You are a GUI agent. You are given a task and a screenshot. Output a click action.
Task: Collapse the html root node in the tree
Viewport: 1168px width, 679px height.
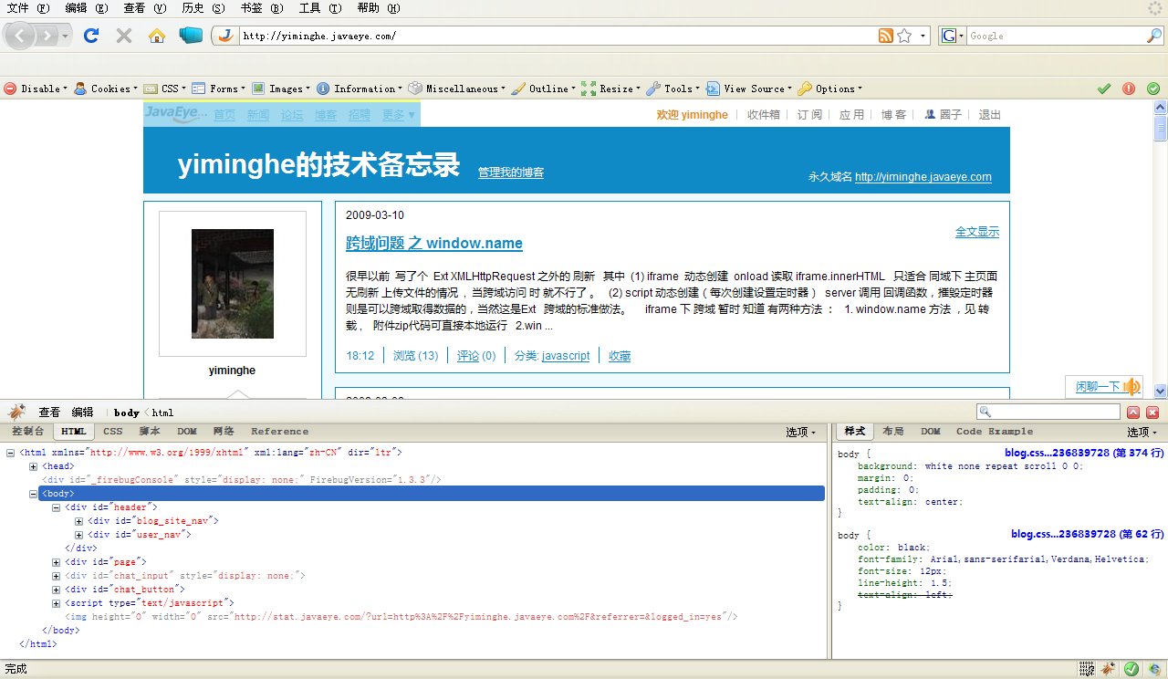point(11,453)
